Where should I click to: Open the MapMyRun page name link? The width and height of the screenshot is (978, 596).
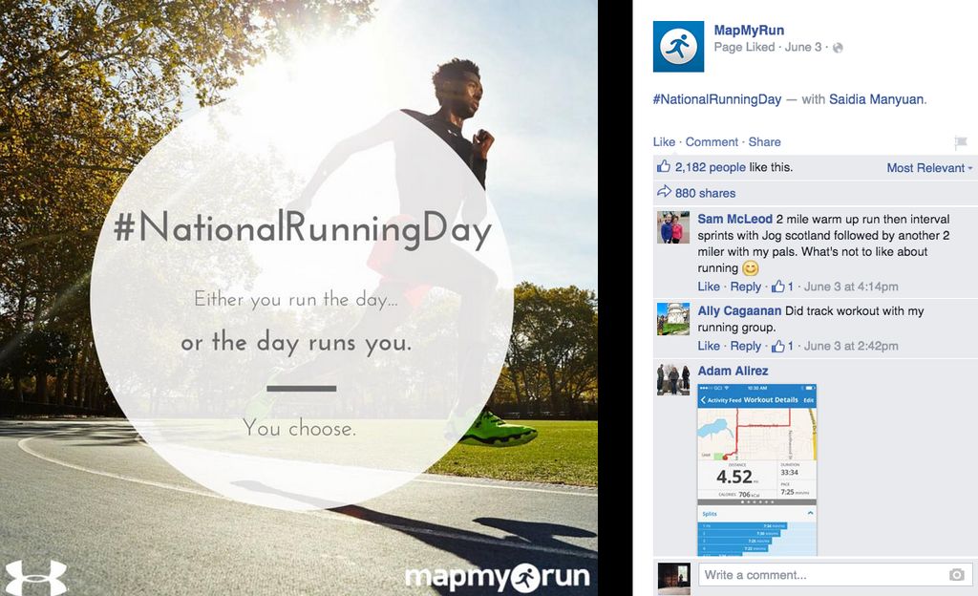(749, 30)
